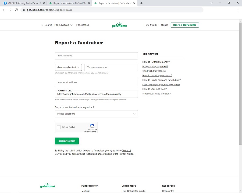Click footer Learn more heading

tap(129, 186)
